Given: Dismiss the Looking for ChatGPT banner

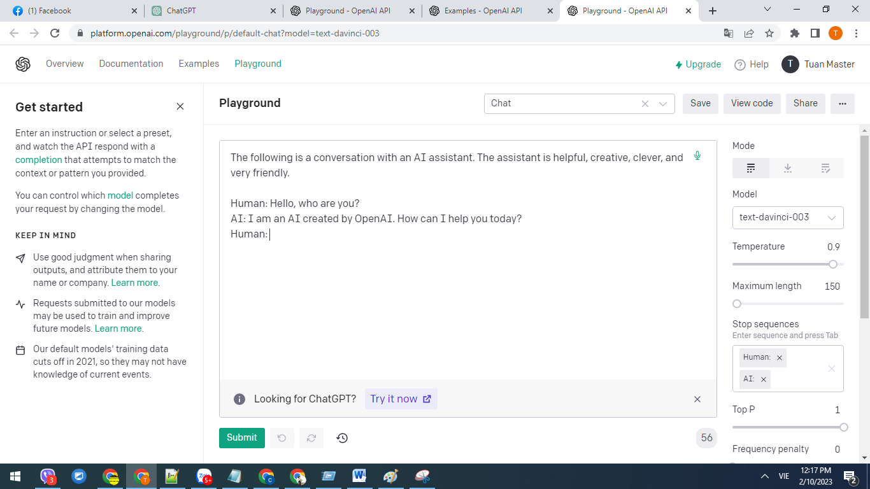Looking at the screenshot, I should click(x=697, y=399).
